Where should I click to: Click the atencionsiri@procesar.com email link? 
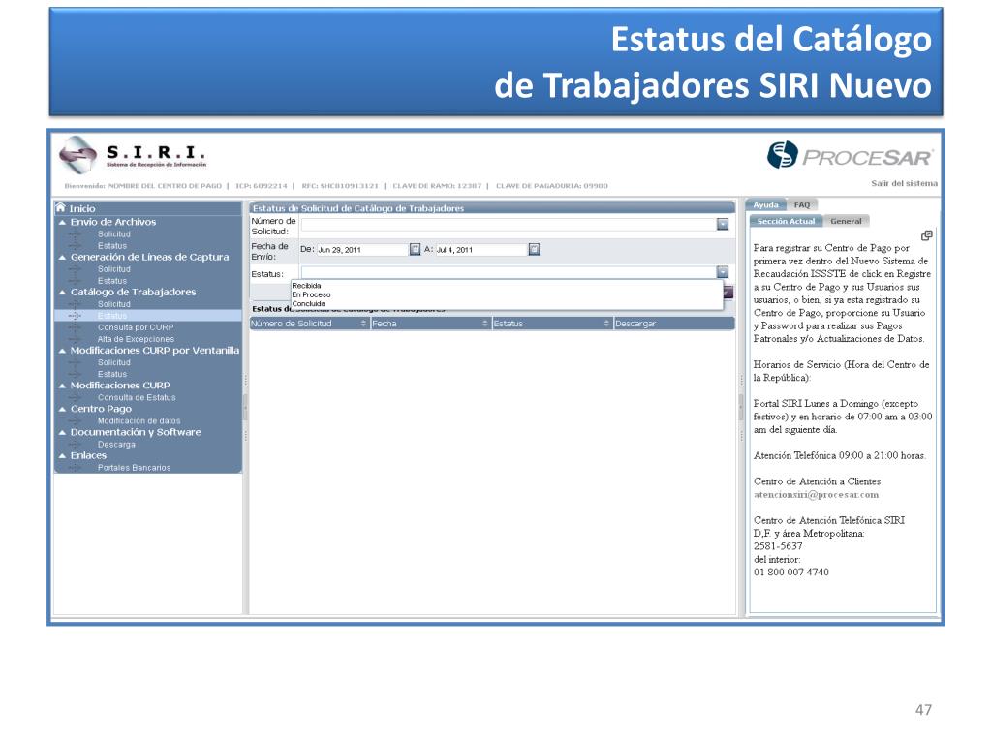(x=816, y=495)
